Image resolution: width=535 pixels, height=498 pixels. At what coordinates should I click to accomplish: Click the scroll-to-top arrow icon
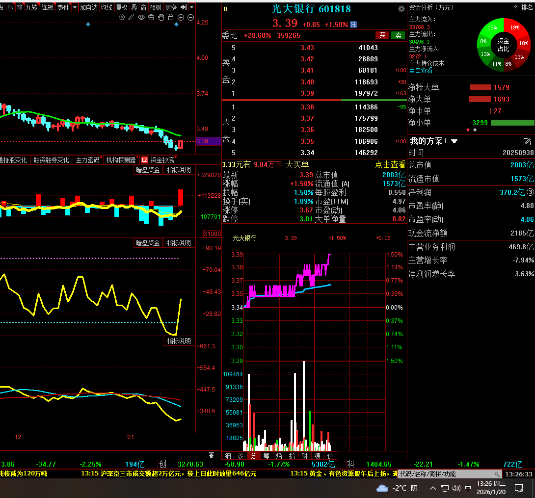[211, 455]
